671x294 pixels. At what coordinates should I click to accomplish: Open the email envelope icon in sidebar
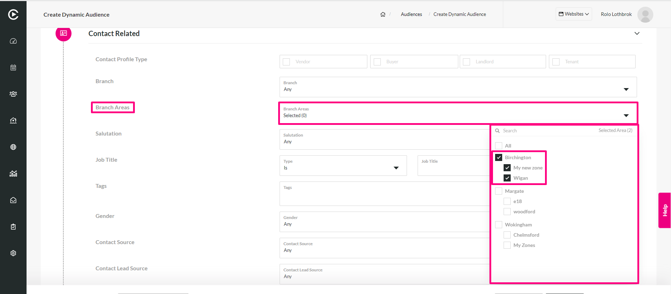(13, 200)
